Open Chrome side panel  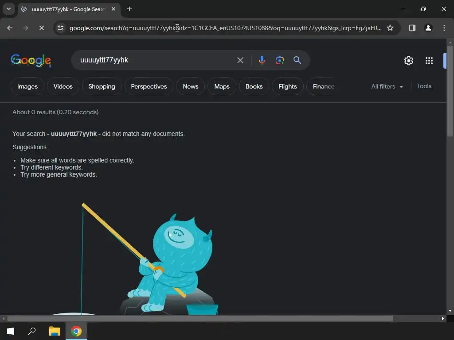[412, 28]
